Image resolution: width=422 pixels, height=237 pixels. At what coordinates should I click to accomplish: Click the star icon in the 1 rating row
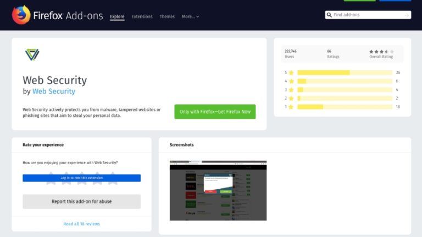(291, 107)
